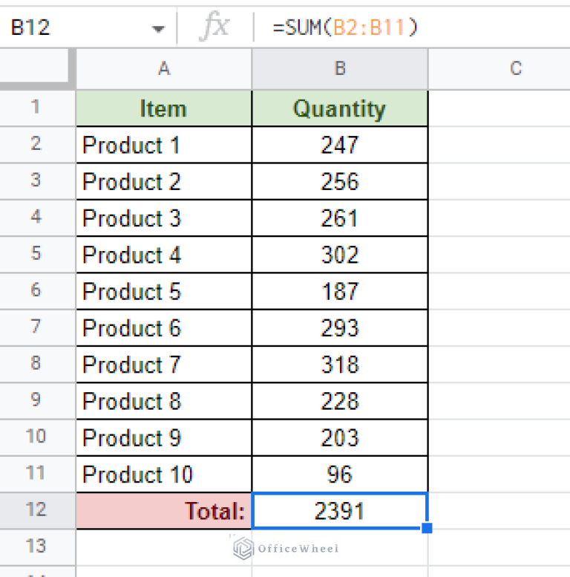The width and height of the screenshot is (570, 577).
Task: Select the cell containing Product 7
Action: tap(163, 365)
